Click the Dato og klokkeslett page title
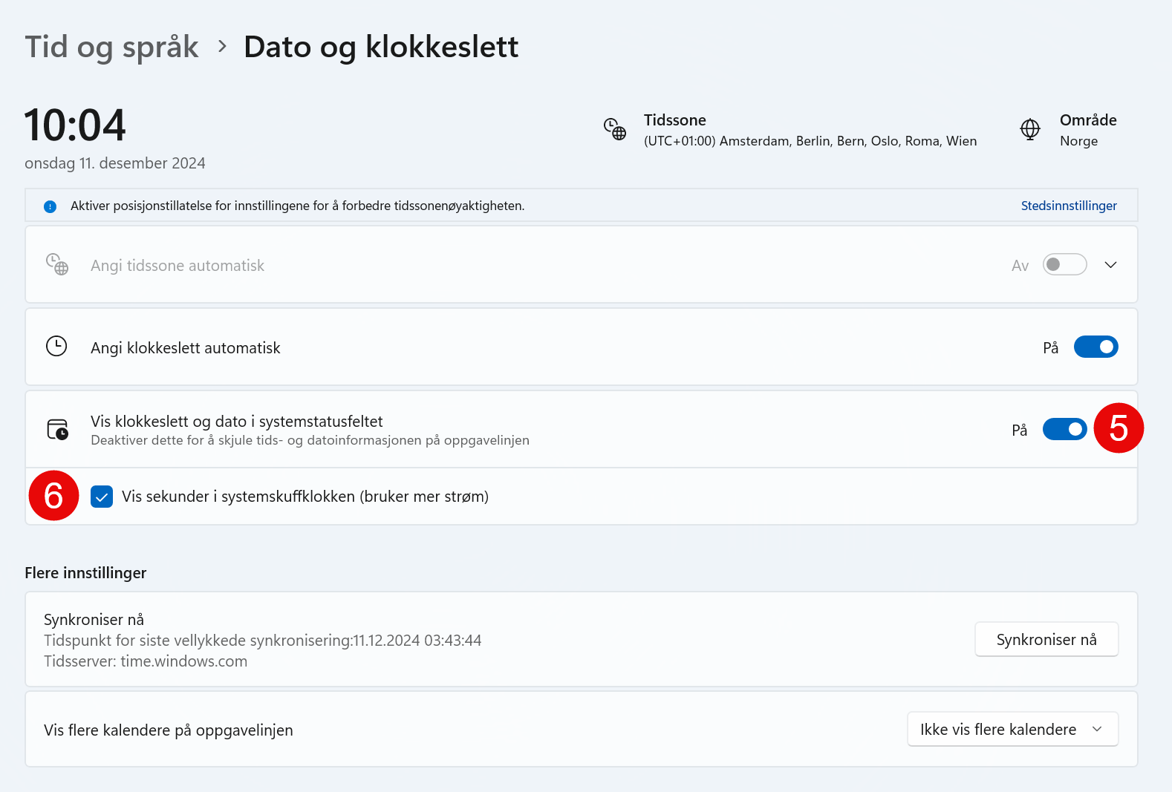Viewport: 1172px width, 792px height. point(381,48)
